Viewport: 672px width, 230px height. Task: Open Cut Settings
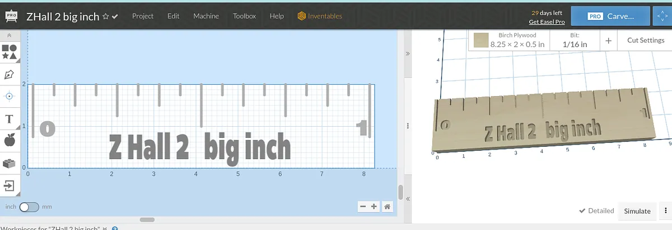click(645, 40)
